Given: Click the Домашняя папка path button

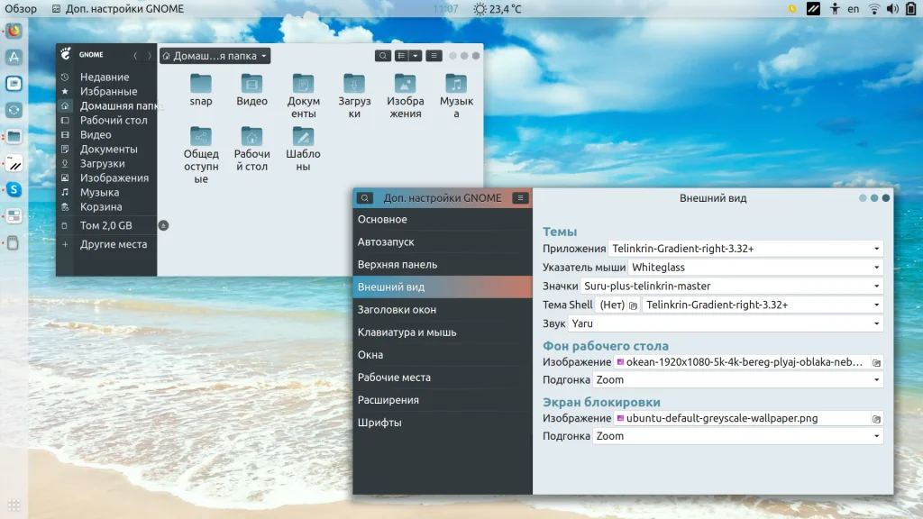Looking at the screenshot, I should (215, 56).
